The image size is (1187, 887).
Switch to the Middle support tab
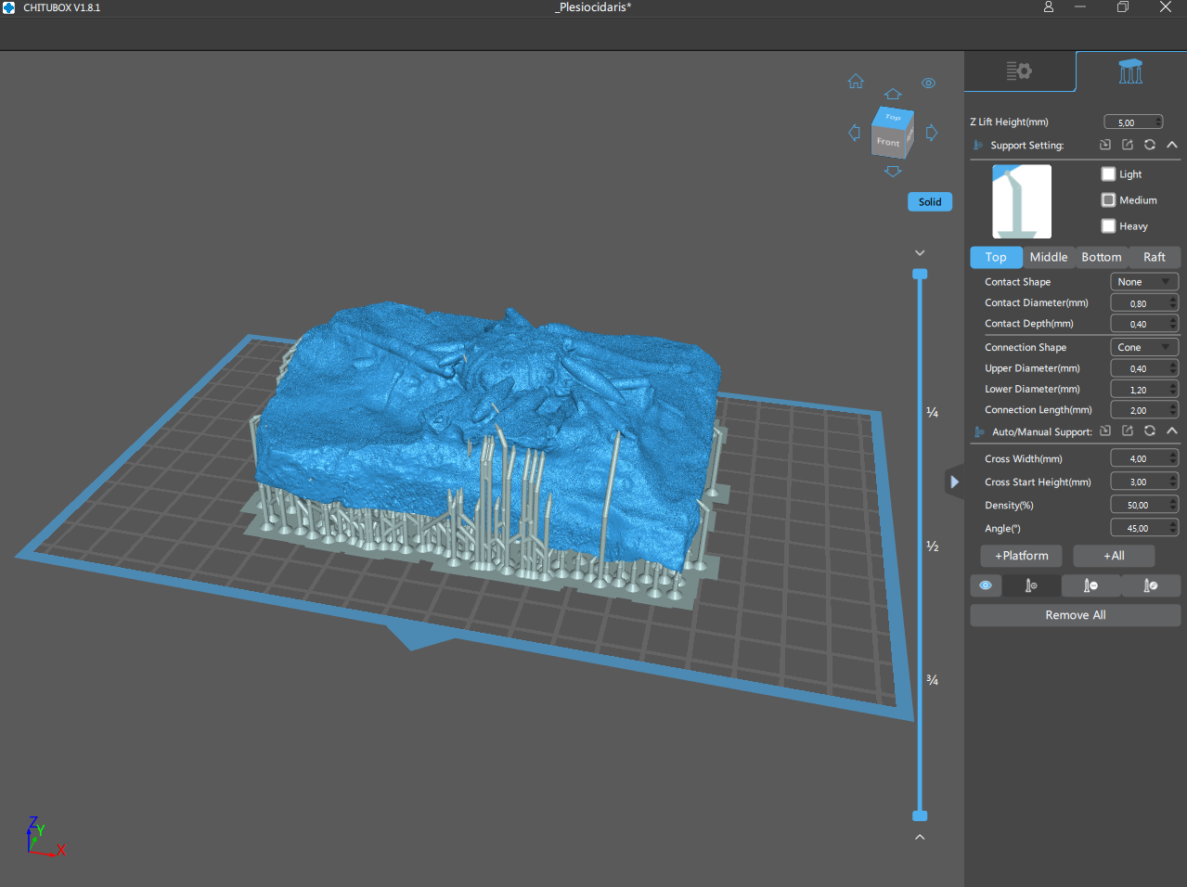coord(1048,257)
